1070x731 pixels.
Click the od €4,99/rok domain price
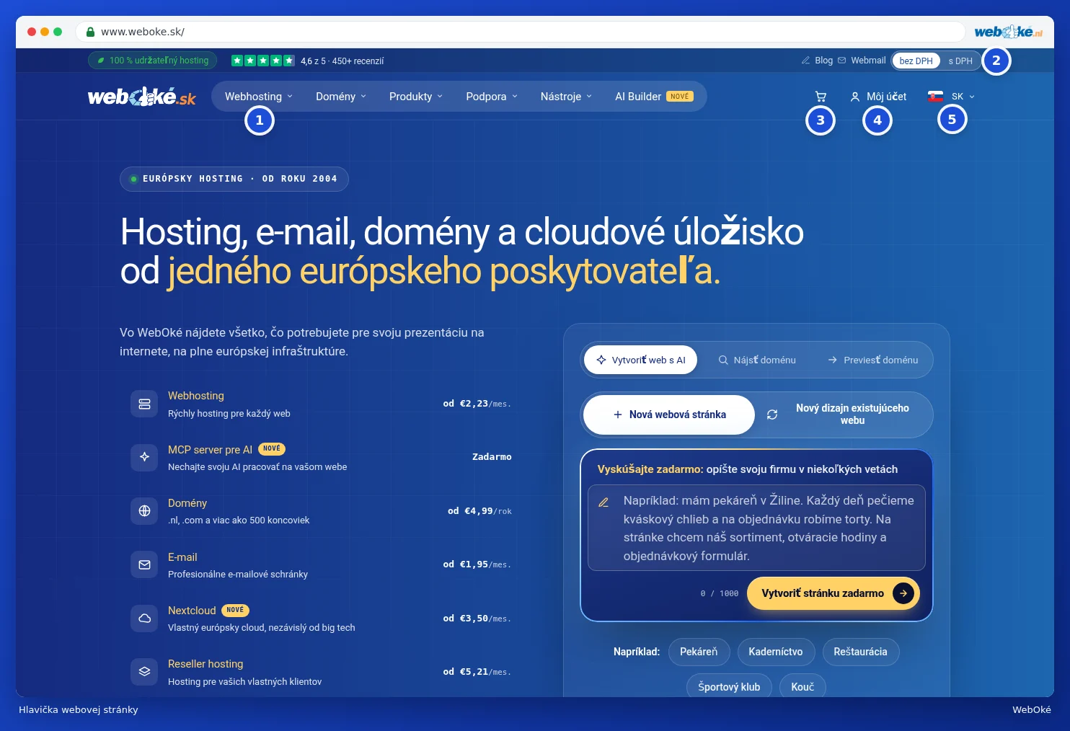click(x=479, y=511)
